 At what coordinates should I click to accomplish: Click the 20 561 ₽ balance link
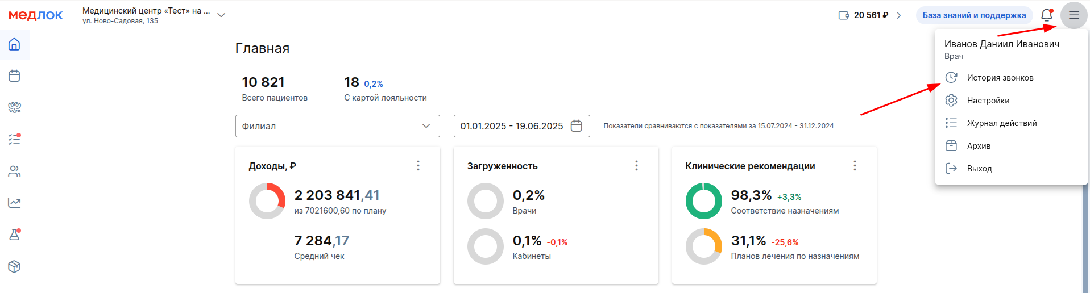click(870, 15)
